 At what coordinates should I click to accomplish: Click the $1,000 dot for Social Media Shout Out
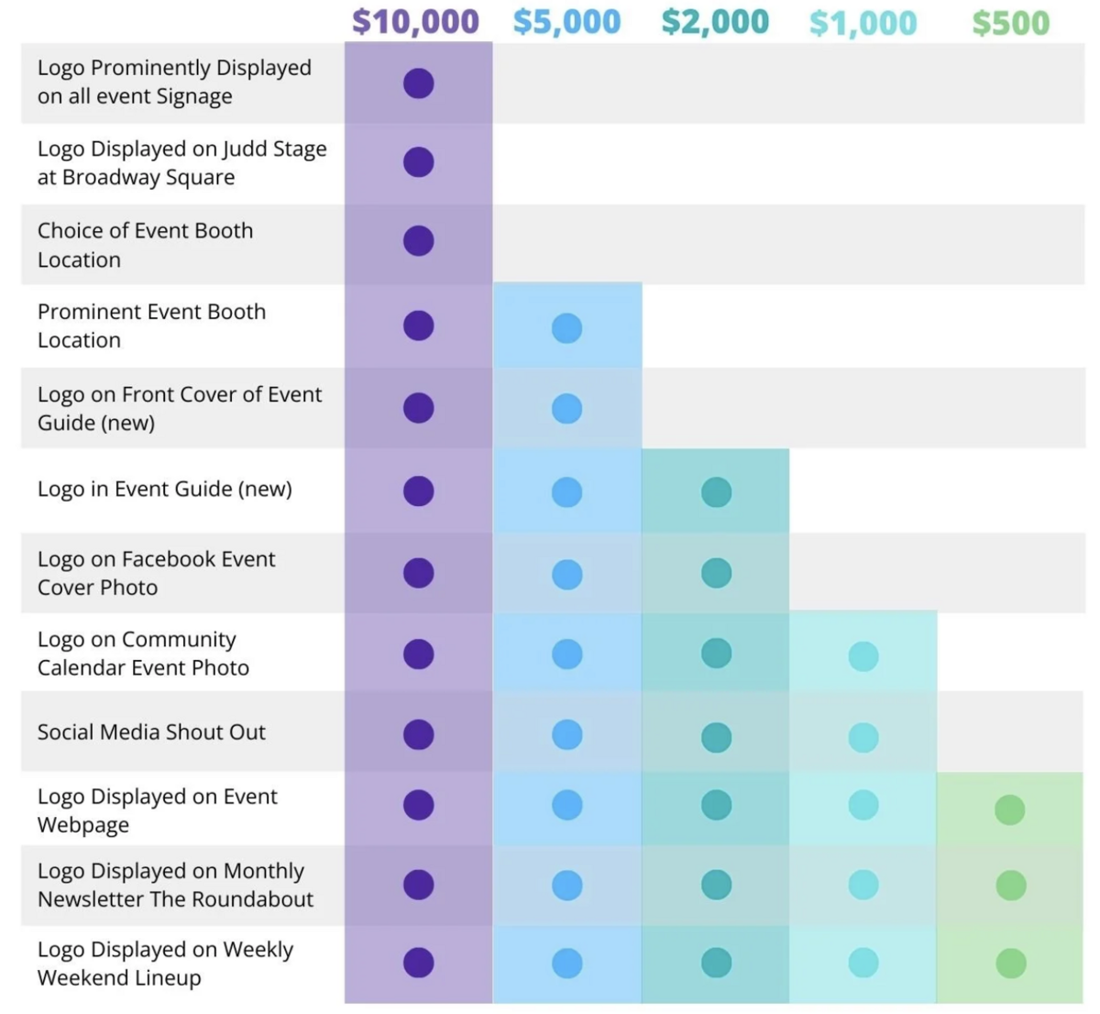point(863,737)
